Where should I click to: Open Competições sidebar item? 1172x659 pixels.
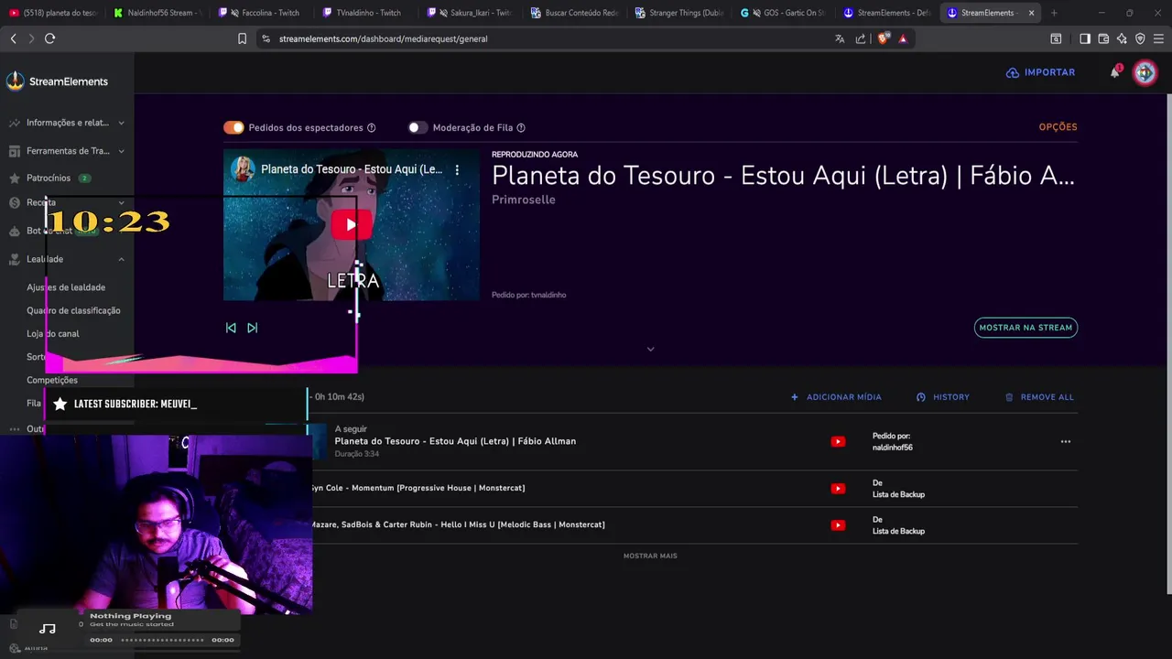52,380
